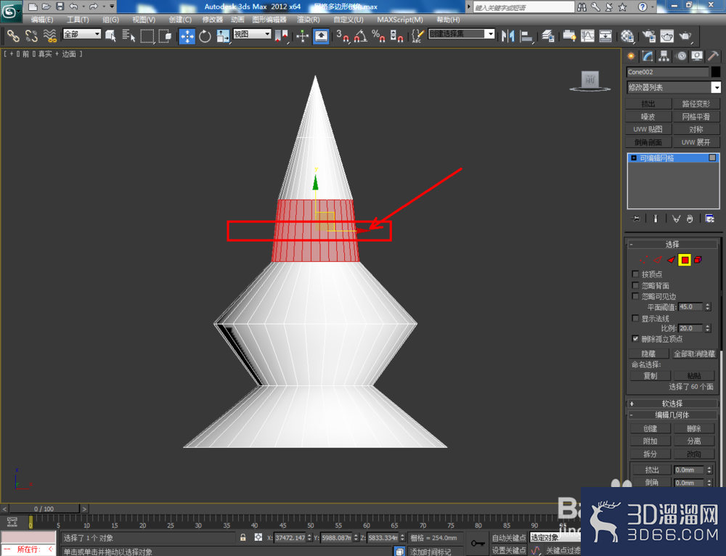Open Select by Name list icon
The image size is (726, 556).
coord(129,36)
